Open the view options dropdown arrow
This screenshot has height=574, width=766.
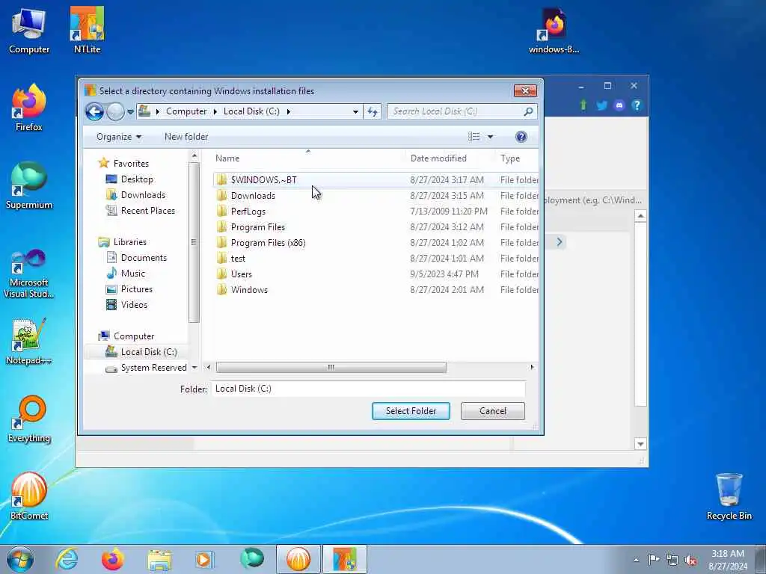pos(490,137)
